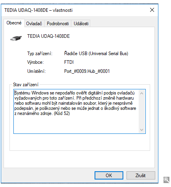
Task: Close the vlastnosti dialog with X
Action: click(x=152, y=10)
